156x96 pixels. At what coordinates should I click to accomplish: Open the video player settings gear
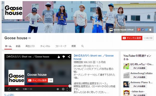(63, 89)
